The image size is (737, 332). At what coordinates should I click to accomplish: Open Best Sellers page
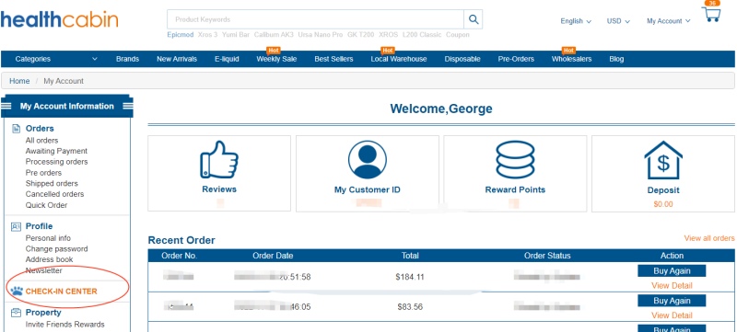click(x=333, y=59)
